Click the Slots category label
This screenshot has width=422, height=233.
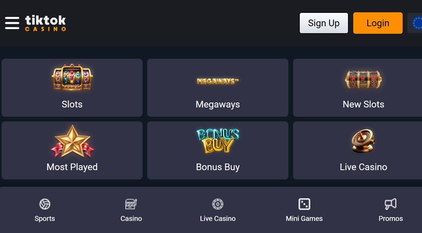72,104
